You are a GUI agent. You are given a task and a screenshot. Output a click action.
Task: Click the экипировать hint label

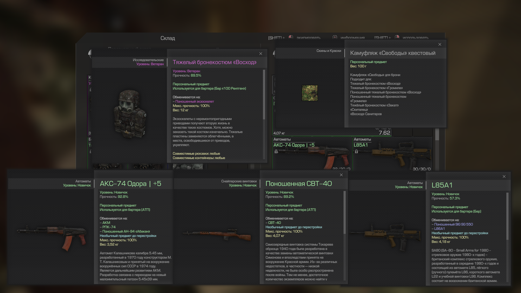click(309, 38)
